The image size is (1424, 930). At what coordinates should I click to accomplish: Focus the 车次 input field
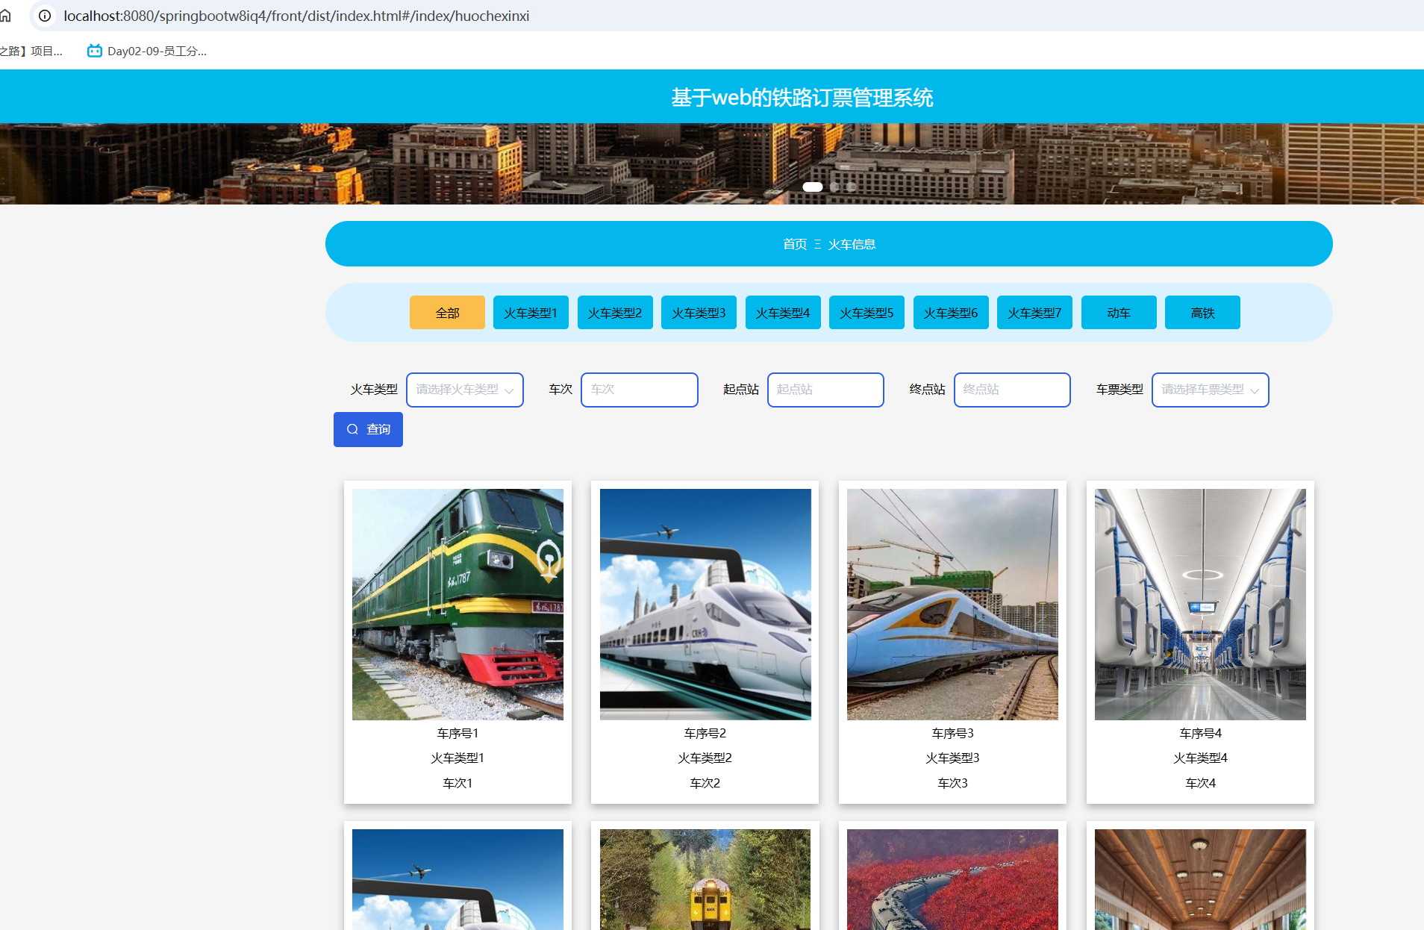(639, 390)
